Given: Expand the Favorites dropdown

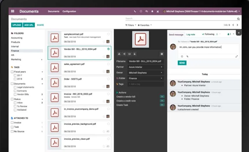Looking at the screenshot, I should point(144,25).
